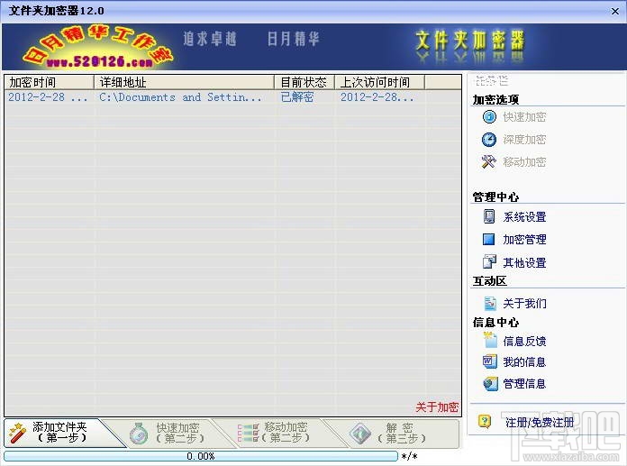This screenshot has width=627, height=466.
Task: Sort by the 上次访问时间 column header
Action: 379,82
